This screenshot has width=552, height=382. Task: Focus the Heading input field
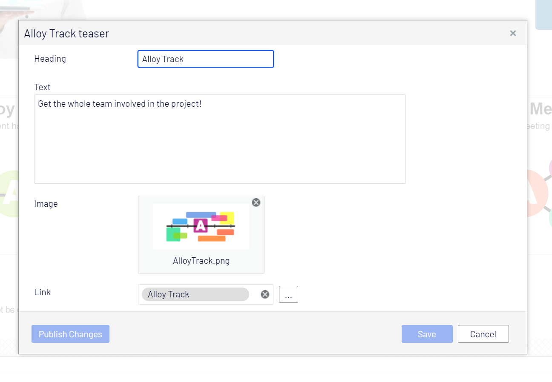pyautogui.click(x=205, y=59)
